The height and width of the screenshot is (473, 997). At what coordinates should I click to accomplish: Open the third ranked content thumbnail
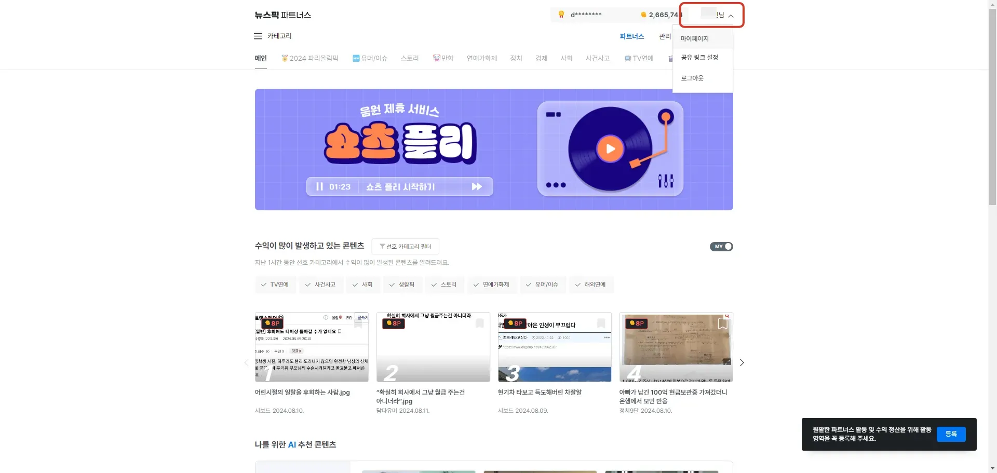coord(554,347)
